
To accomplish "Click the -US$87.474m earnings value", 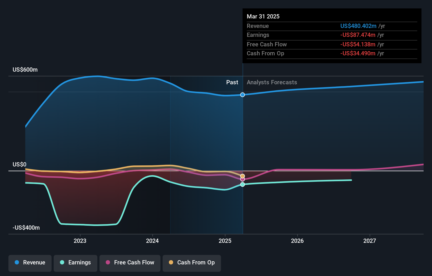I will coord(358,35).
